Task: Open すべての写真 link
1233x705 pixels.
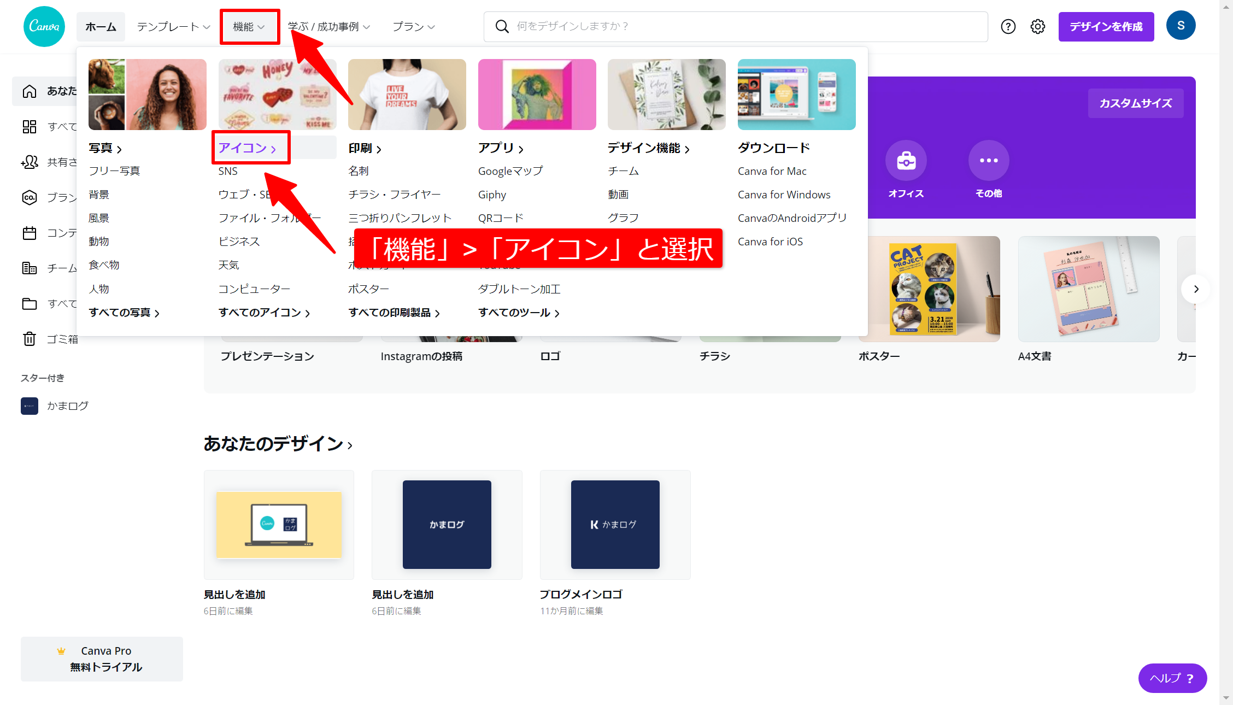Action: (124, 313)
